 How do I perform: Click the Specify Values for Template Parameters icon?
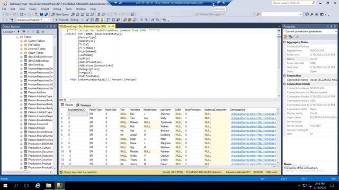[164, 20]
